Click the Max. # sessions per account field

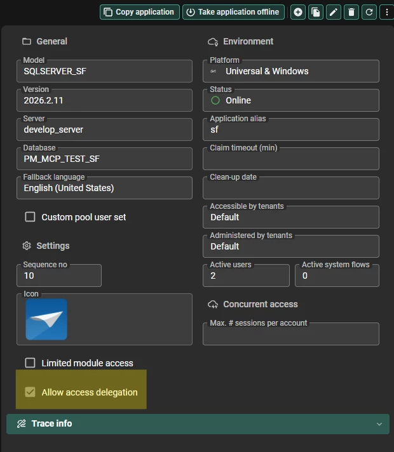click(x=291, y=334)
